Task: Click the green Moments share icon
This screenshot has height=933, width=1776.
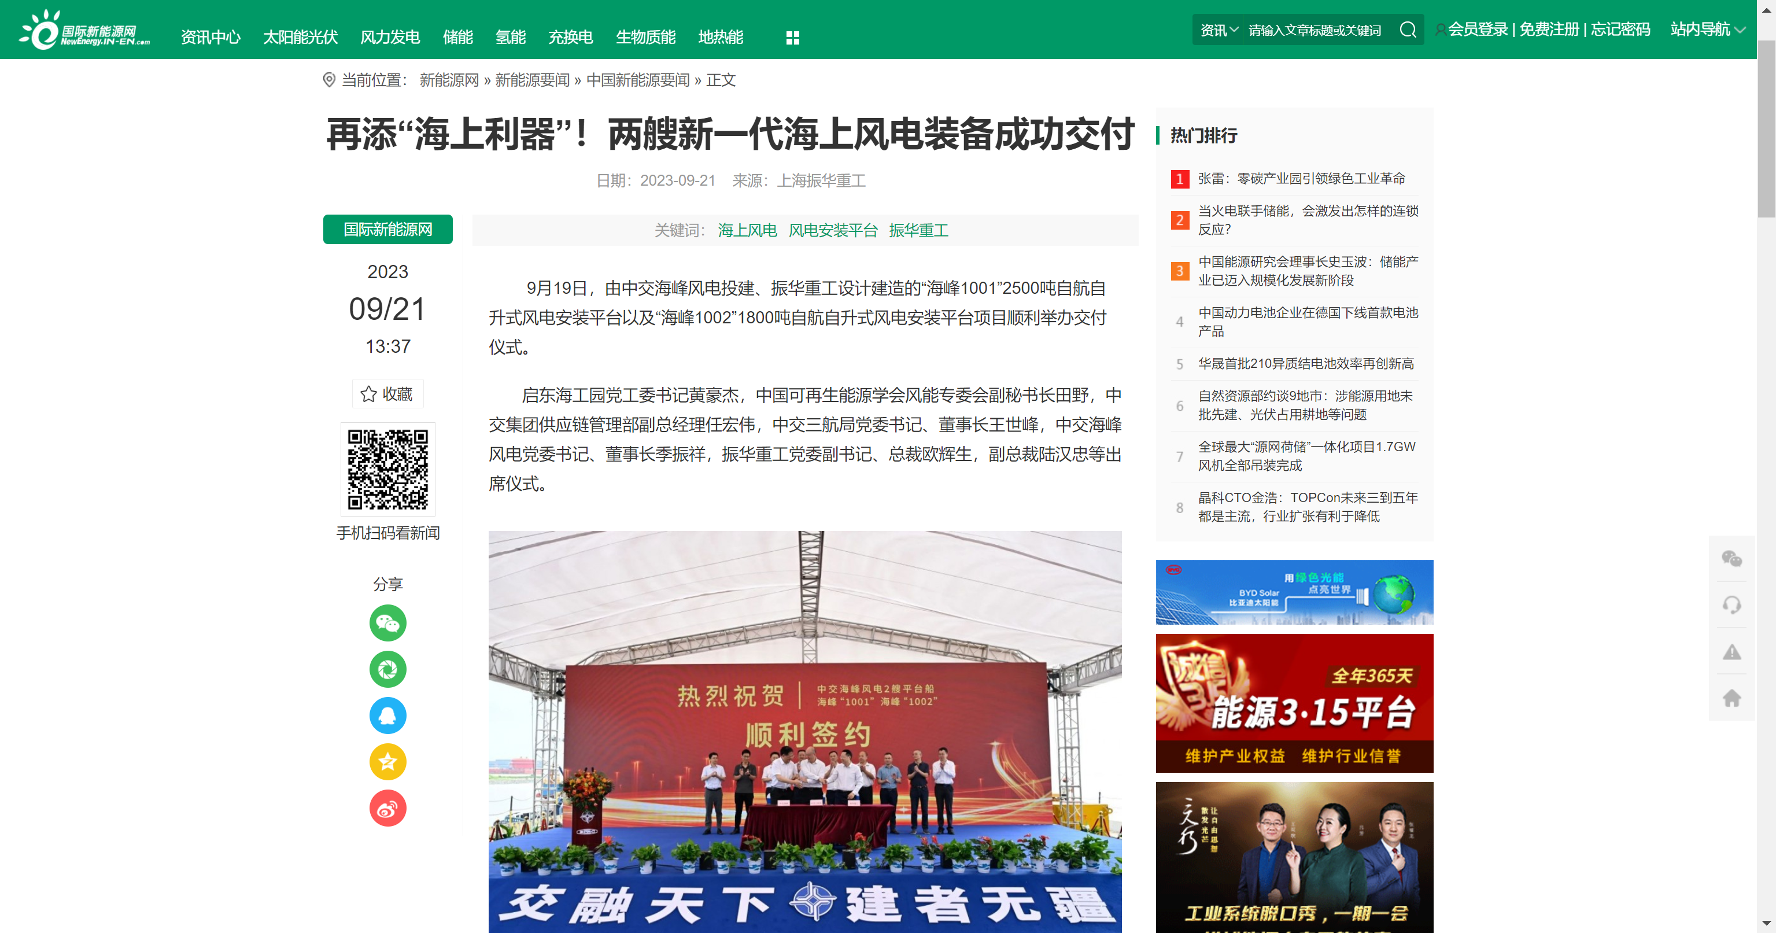Action: click(x=387, y=670)
